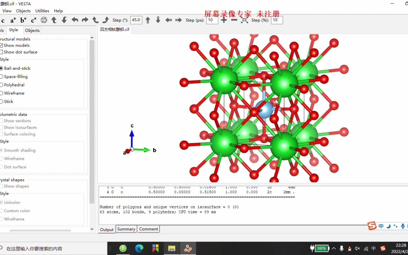Open the Utilities menu
Viewport: 408px width, 255px height.
[42, 11]
